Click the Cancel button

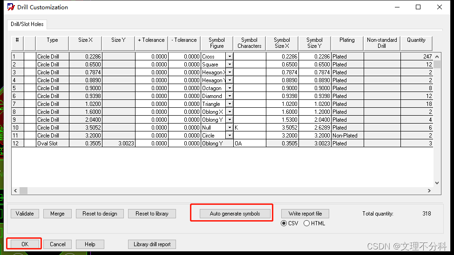[x=58, y=244]
